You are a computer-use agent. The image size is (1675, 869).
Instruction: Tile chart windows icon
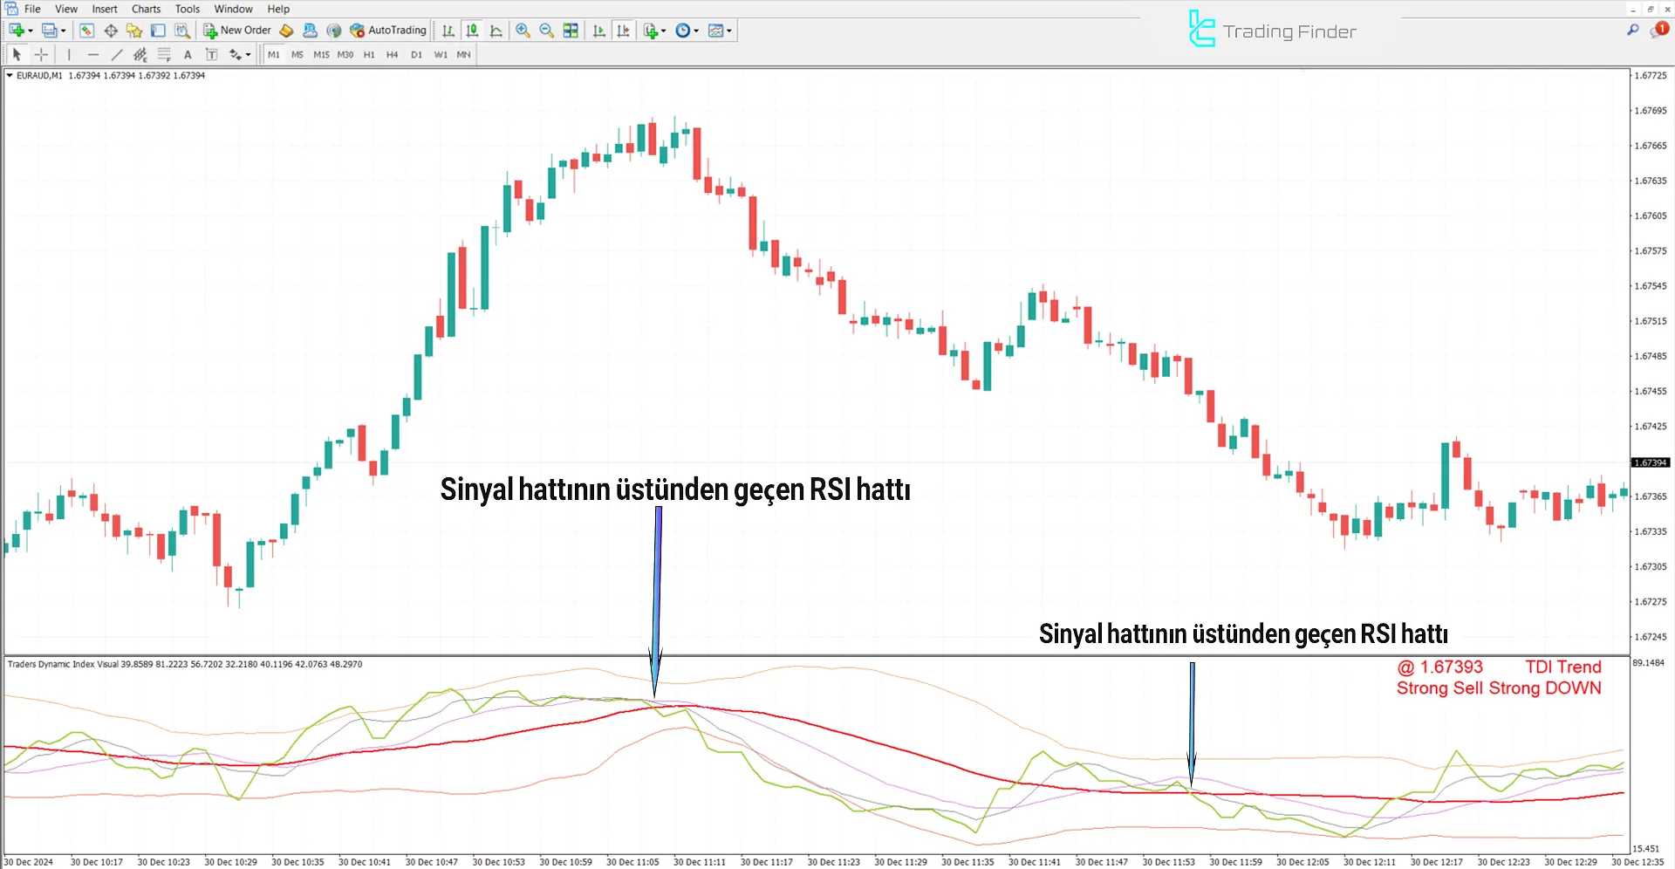[571, 31]
